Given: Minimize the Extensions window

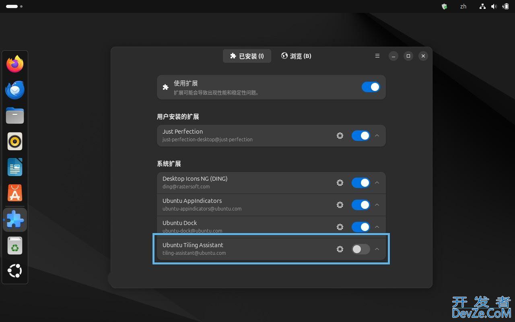Looking at the screenshot, I should [x=393, y=56].
